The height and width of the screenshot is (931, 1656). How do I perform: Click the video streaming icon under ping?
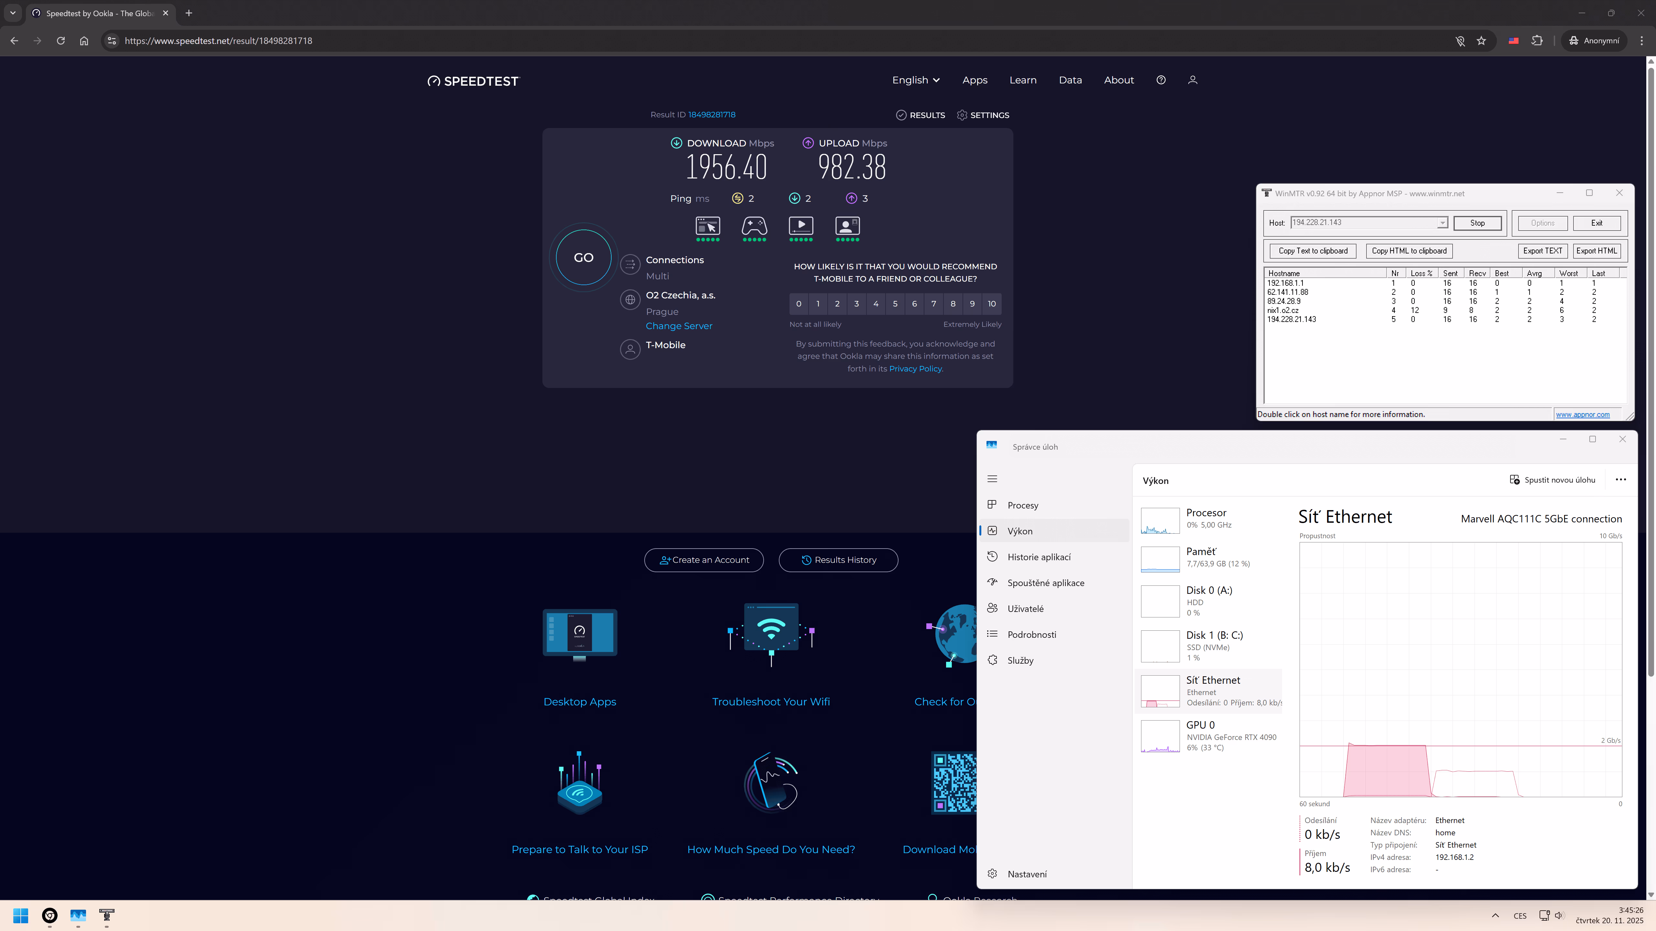[801, 226]
